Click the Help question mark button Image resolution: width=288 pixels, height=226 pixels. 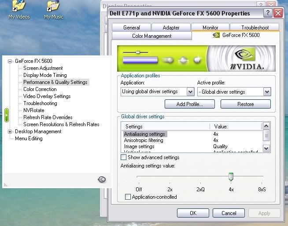[x=267, y=13]
